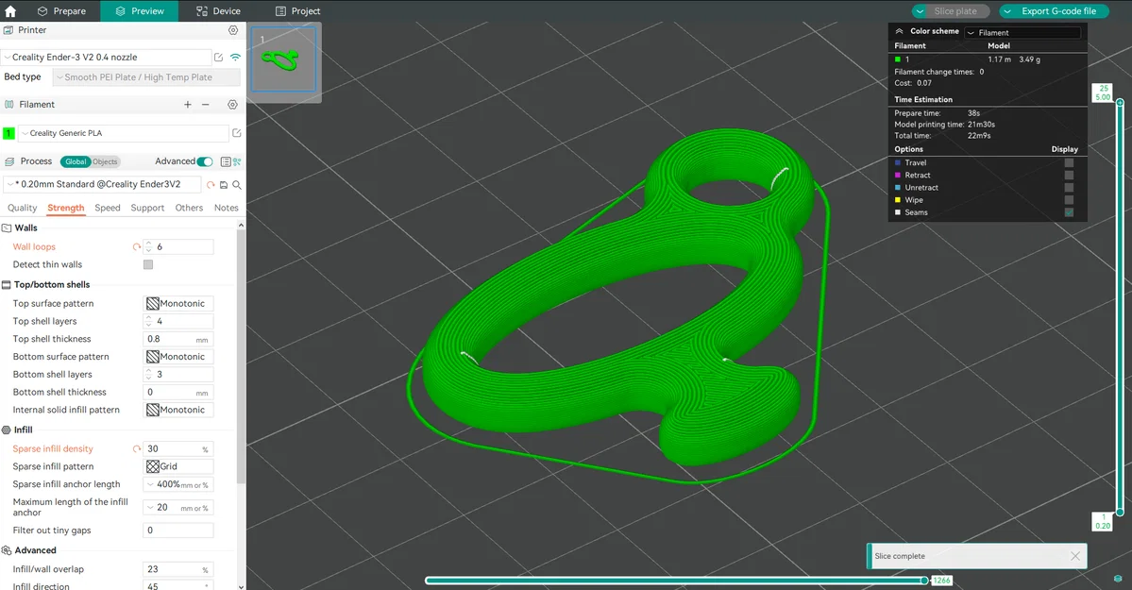
Task: Toggle the Advanced mode switch
Action: tap(204, 161)
